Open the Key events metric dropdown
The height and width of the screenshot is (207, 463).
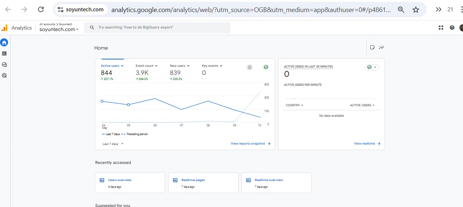click(212, 66)
